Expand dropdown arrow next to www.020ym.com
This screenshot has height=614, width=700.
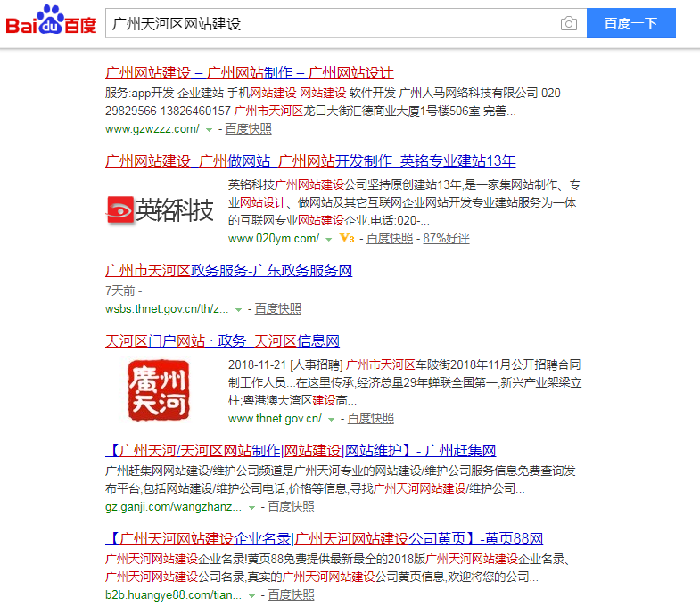pyautogui.click(x=329, y=239)
